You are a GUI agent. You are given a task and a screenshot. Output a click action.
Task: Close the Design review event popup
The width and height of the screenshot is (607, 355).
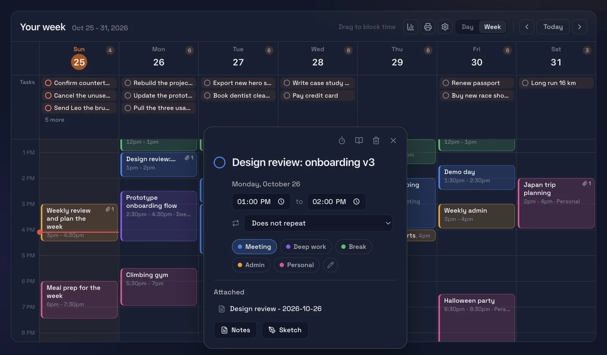point(393,141)
